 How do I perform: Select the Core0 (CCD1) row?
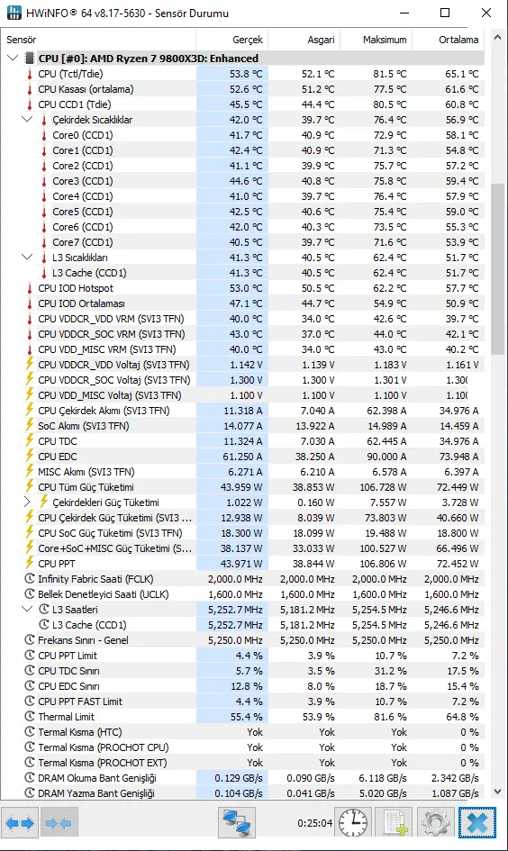[x=242, y=135]
